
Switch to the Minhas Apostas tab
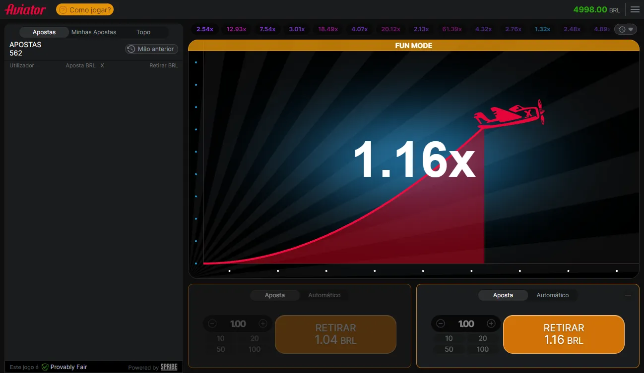[94, 32]
